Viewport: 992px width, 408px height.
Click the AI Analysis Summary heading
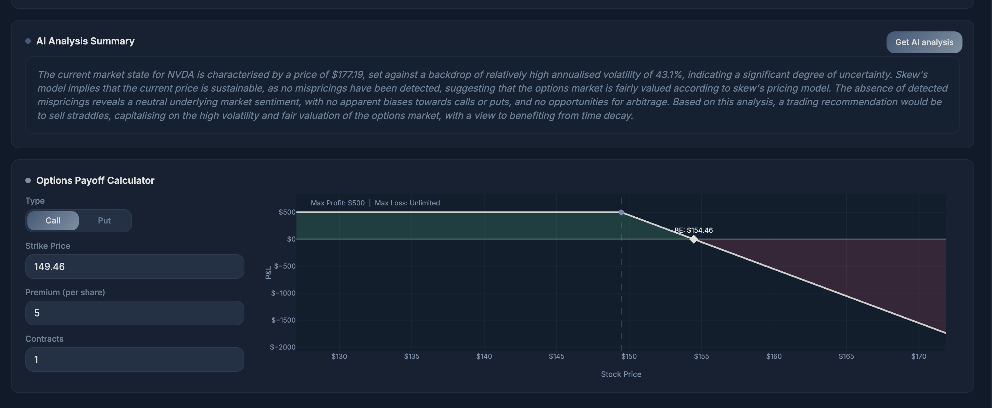(85, 41)
